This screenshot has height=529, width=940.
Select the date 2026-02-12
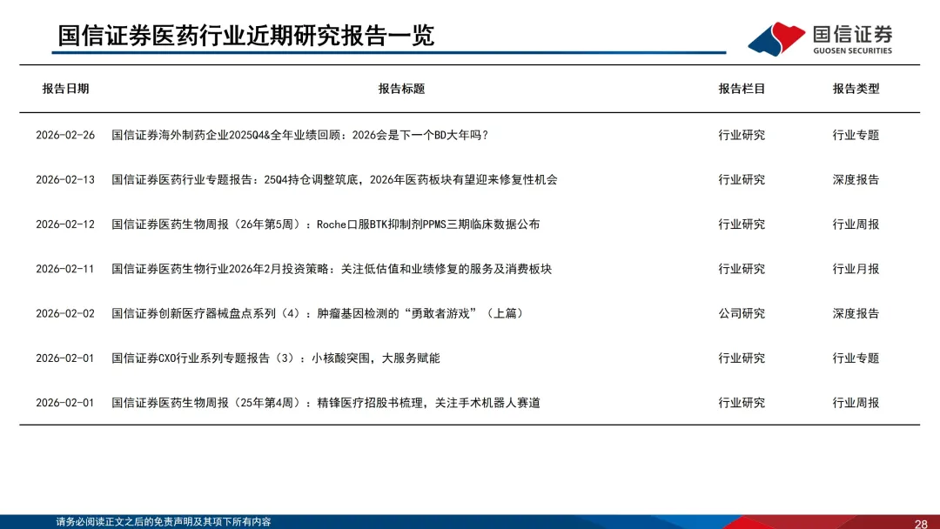tap(65, 224)
